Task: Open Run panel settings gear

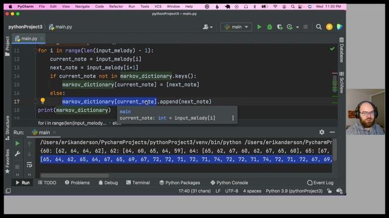Action: pos(322,132)
